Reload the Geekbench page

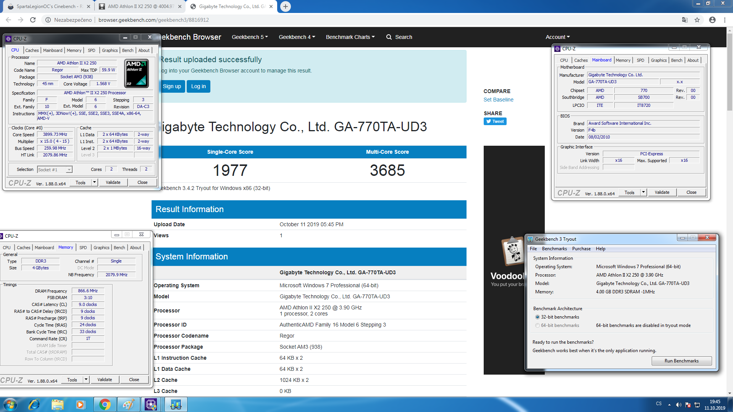pyautogui.click(x=33, y=20)
